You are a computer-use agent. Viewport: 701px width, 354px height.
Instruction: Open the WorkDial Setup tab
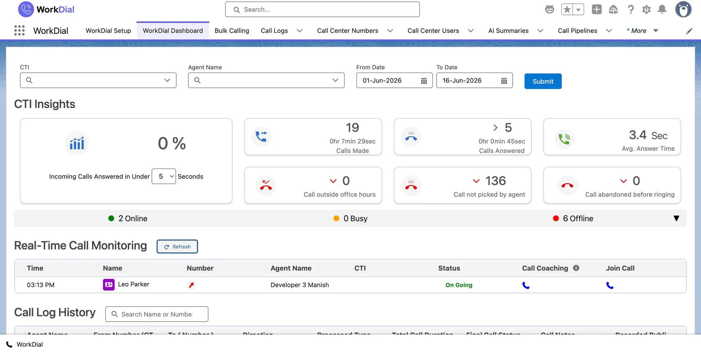[x=108, y=31]
